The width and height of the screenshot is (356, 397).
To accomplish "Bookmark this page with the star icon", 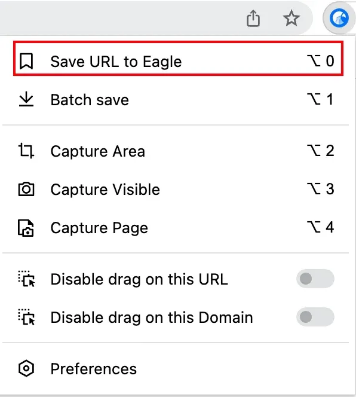I will [291, 18].
